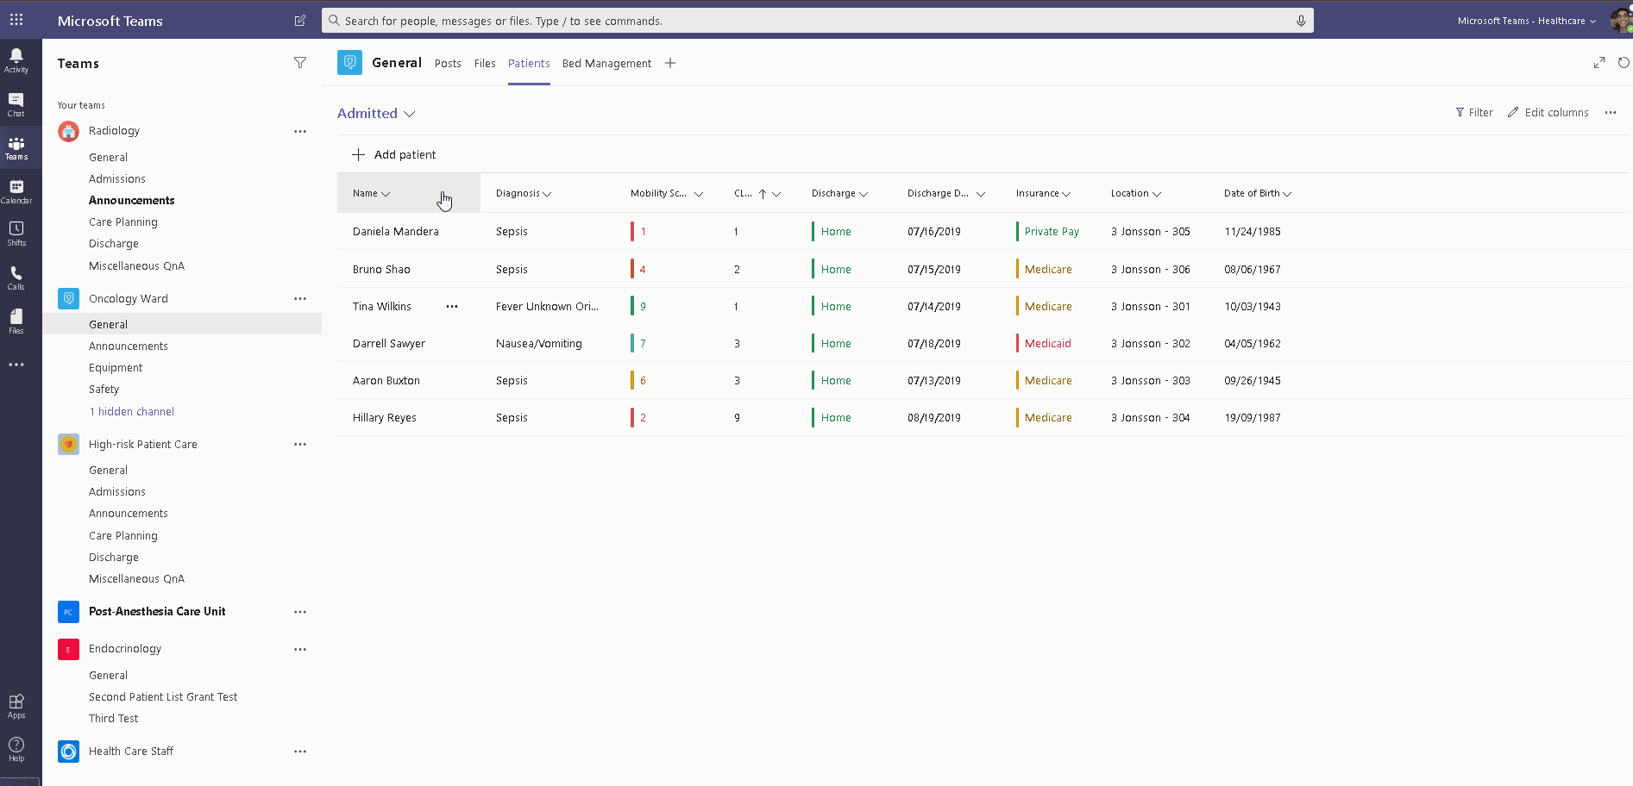
Task: Open list more options ellipsis near Edit columns
Action: coord(1611,112)
